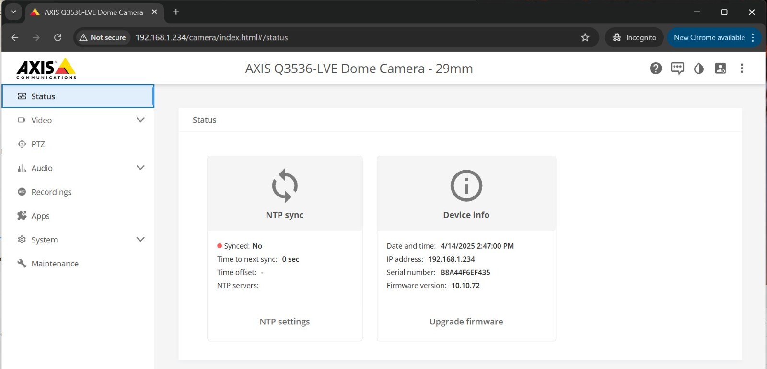Select the AXIS Q3536-LVE Dome Camera tab

[94, 12]
